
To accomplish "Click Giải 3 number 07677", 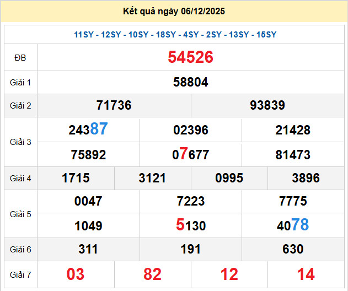I will [190, 154].
